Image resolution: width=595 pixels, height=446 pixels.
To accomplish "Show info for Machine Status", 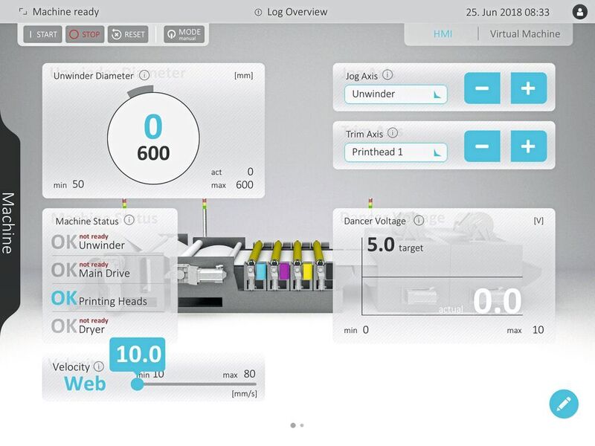I will point(129,220).
